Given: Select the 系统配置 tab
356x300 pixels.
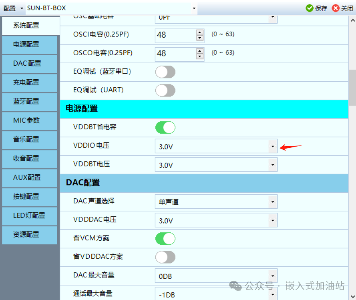Looking at the screenshot, I should (x=31, y=26).
